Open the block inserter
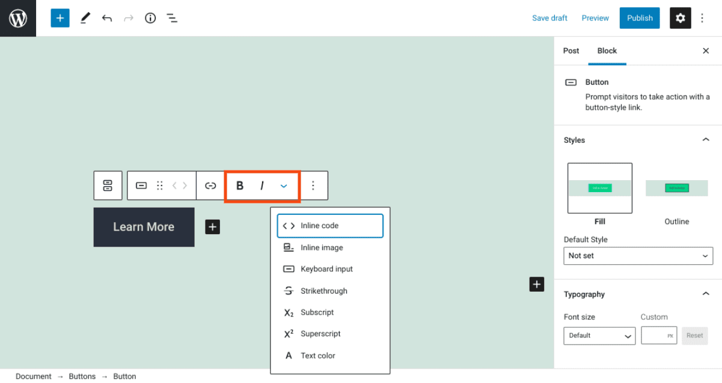Image resolution: width=722 pixels, height=383 pixels. click(60, 18)
